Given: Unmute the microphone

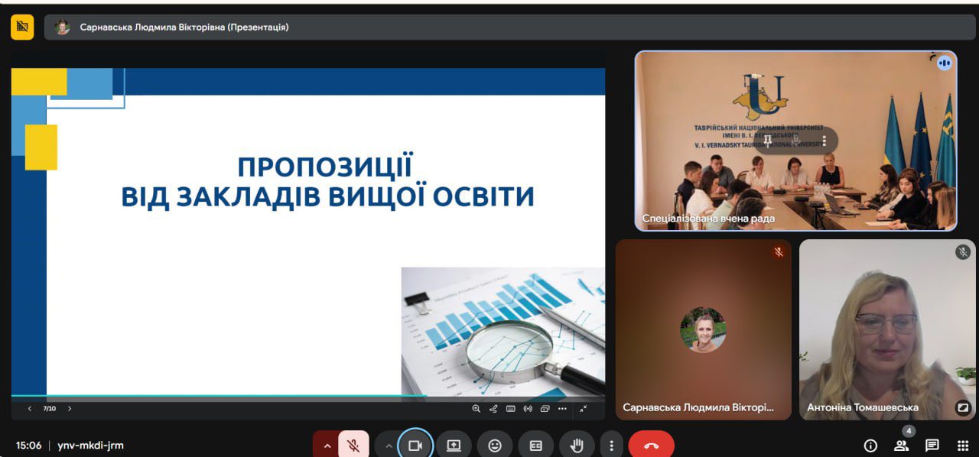Looking at the screenshot, I should click(353, 446).
